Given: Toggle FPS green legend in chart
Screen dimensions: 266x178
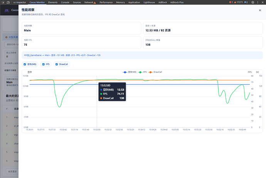Looking at the screenshot, I should click(x=143, y=72).
